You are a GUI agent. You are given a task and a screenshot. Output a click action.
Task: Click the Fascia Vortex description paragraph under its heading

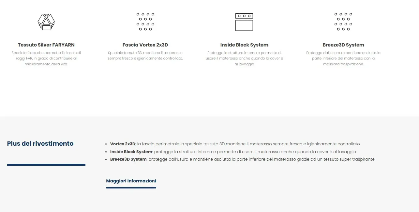pyautogui.click(x=145, y=56)
